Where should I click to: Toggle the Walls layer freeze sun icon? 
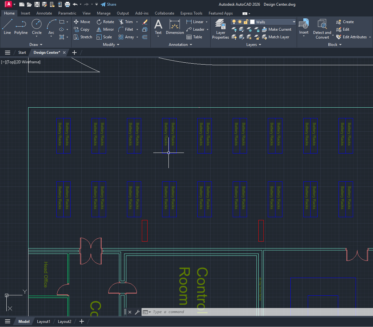(240, 22)
